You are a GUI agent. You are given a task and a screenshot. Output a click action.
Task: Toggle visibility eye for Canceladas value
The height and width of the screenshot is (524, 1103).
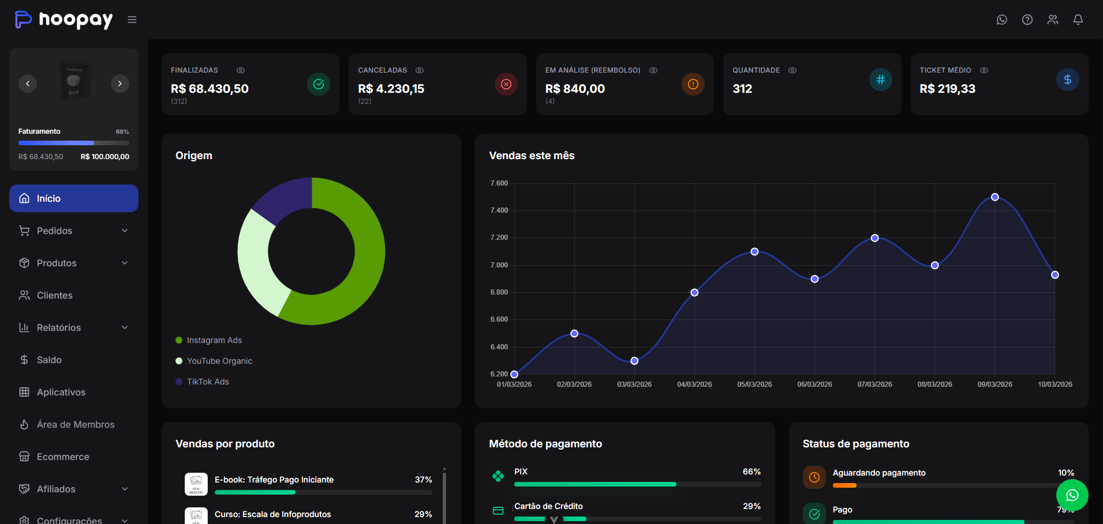click(x=420, y=70)
